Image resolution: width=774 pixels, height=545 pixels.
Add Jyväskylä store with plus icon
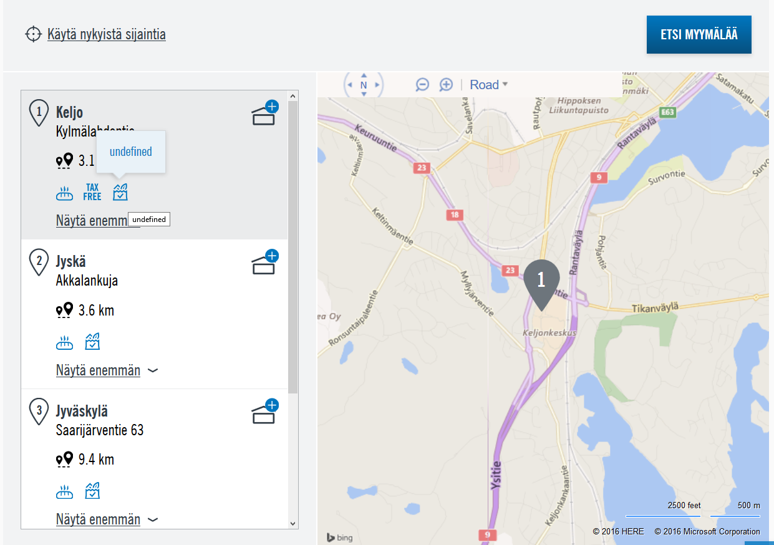tap(264, 412)
